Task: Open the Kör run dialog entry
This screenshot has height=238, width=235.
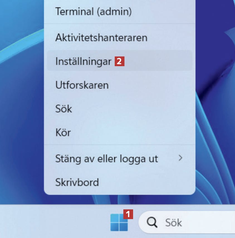Action: click(120, 132)
